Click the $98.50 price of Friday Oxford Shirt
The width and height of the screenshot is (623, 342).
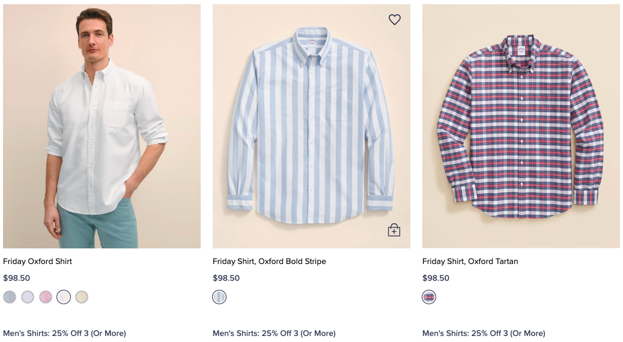click(16, 278)
